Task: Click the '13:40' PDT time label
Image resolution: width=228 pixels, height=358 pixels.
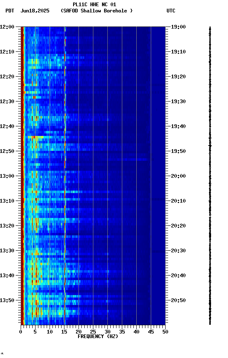Action: [7, 276]
